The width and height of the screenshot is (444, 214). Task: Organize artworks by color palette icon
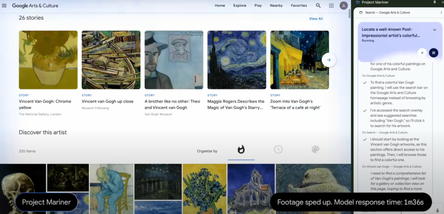315,150
